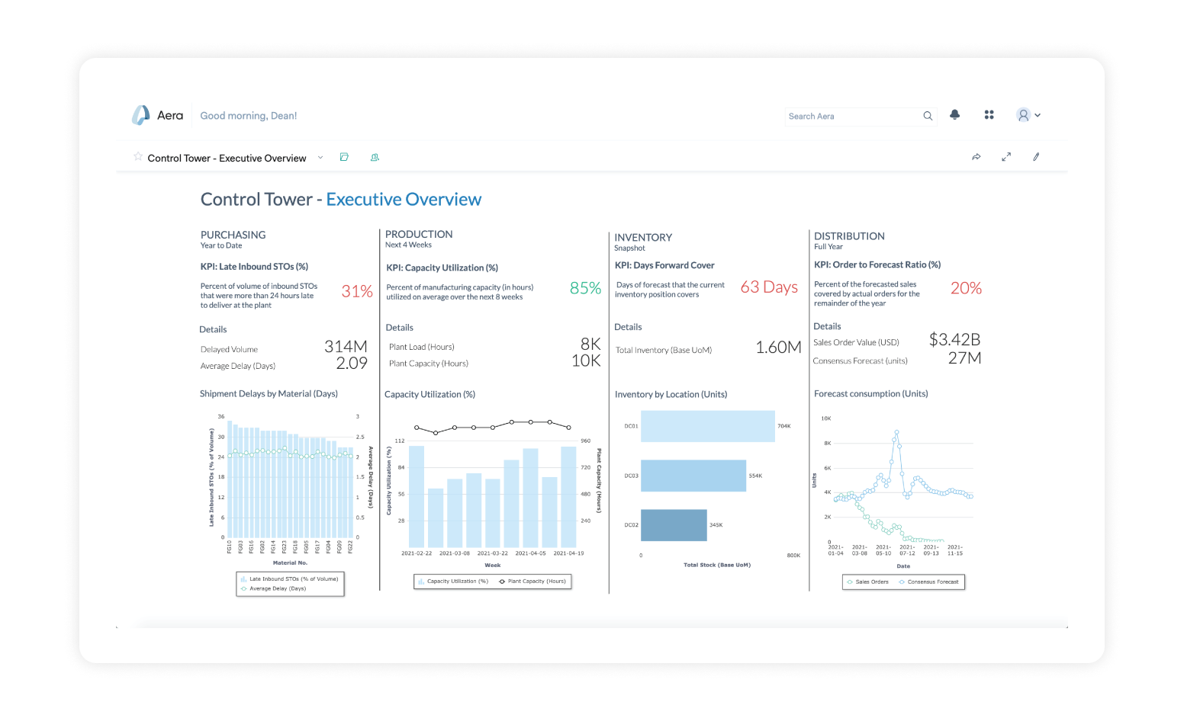This screenshot has height=721, width=1184.
Task: Open the notifications bell
Action: point(954,114)
